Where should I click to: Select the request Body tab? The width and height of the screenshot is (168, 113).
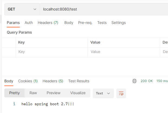tap(69, 23)
